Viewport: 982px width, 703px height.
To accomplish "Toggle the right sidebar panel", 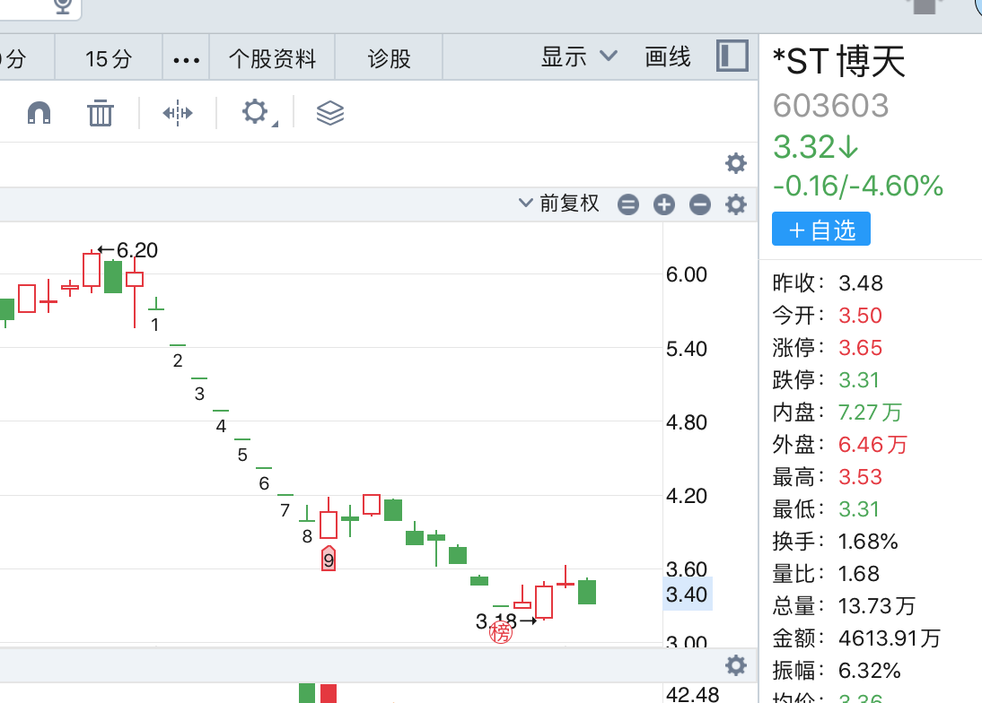I will pyautogui.click(x=732, y=56).
